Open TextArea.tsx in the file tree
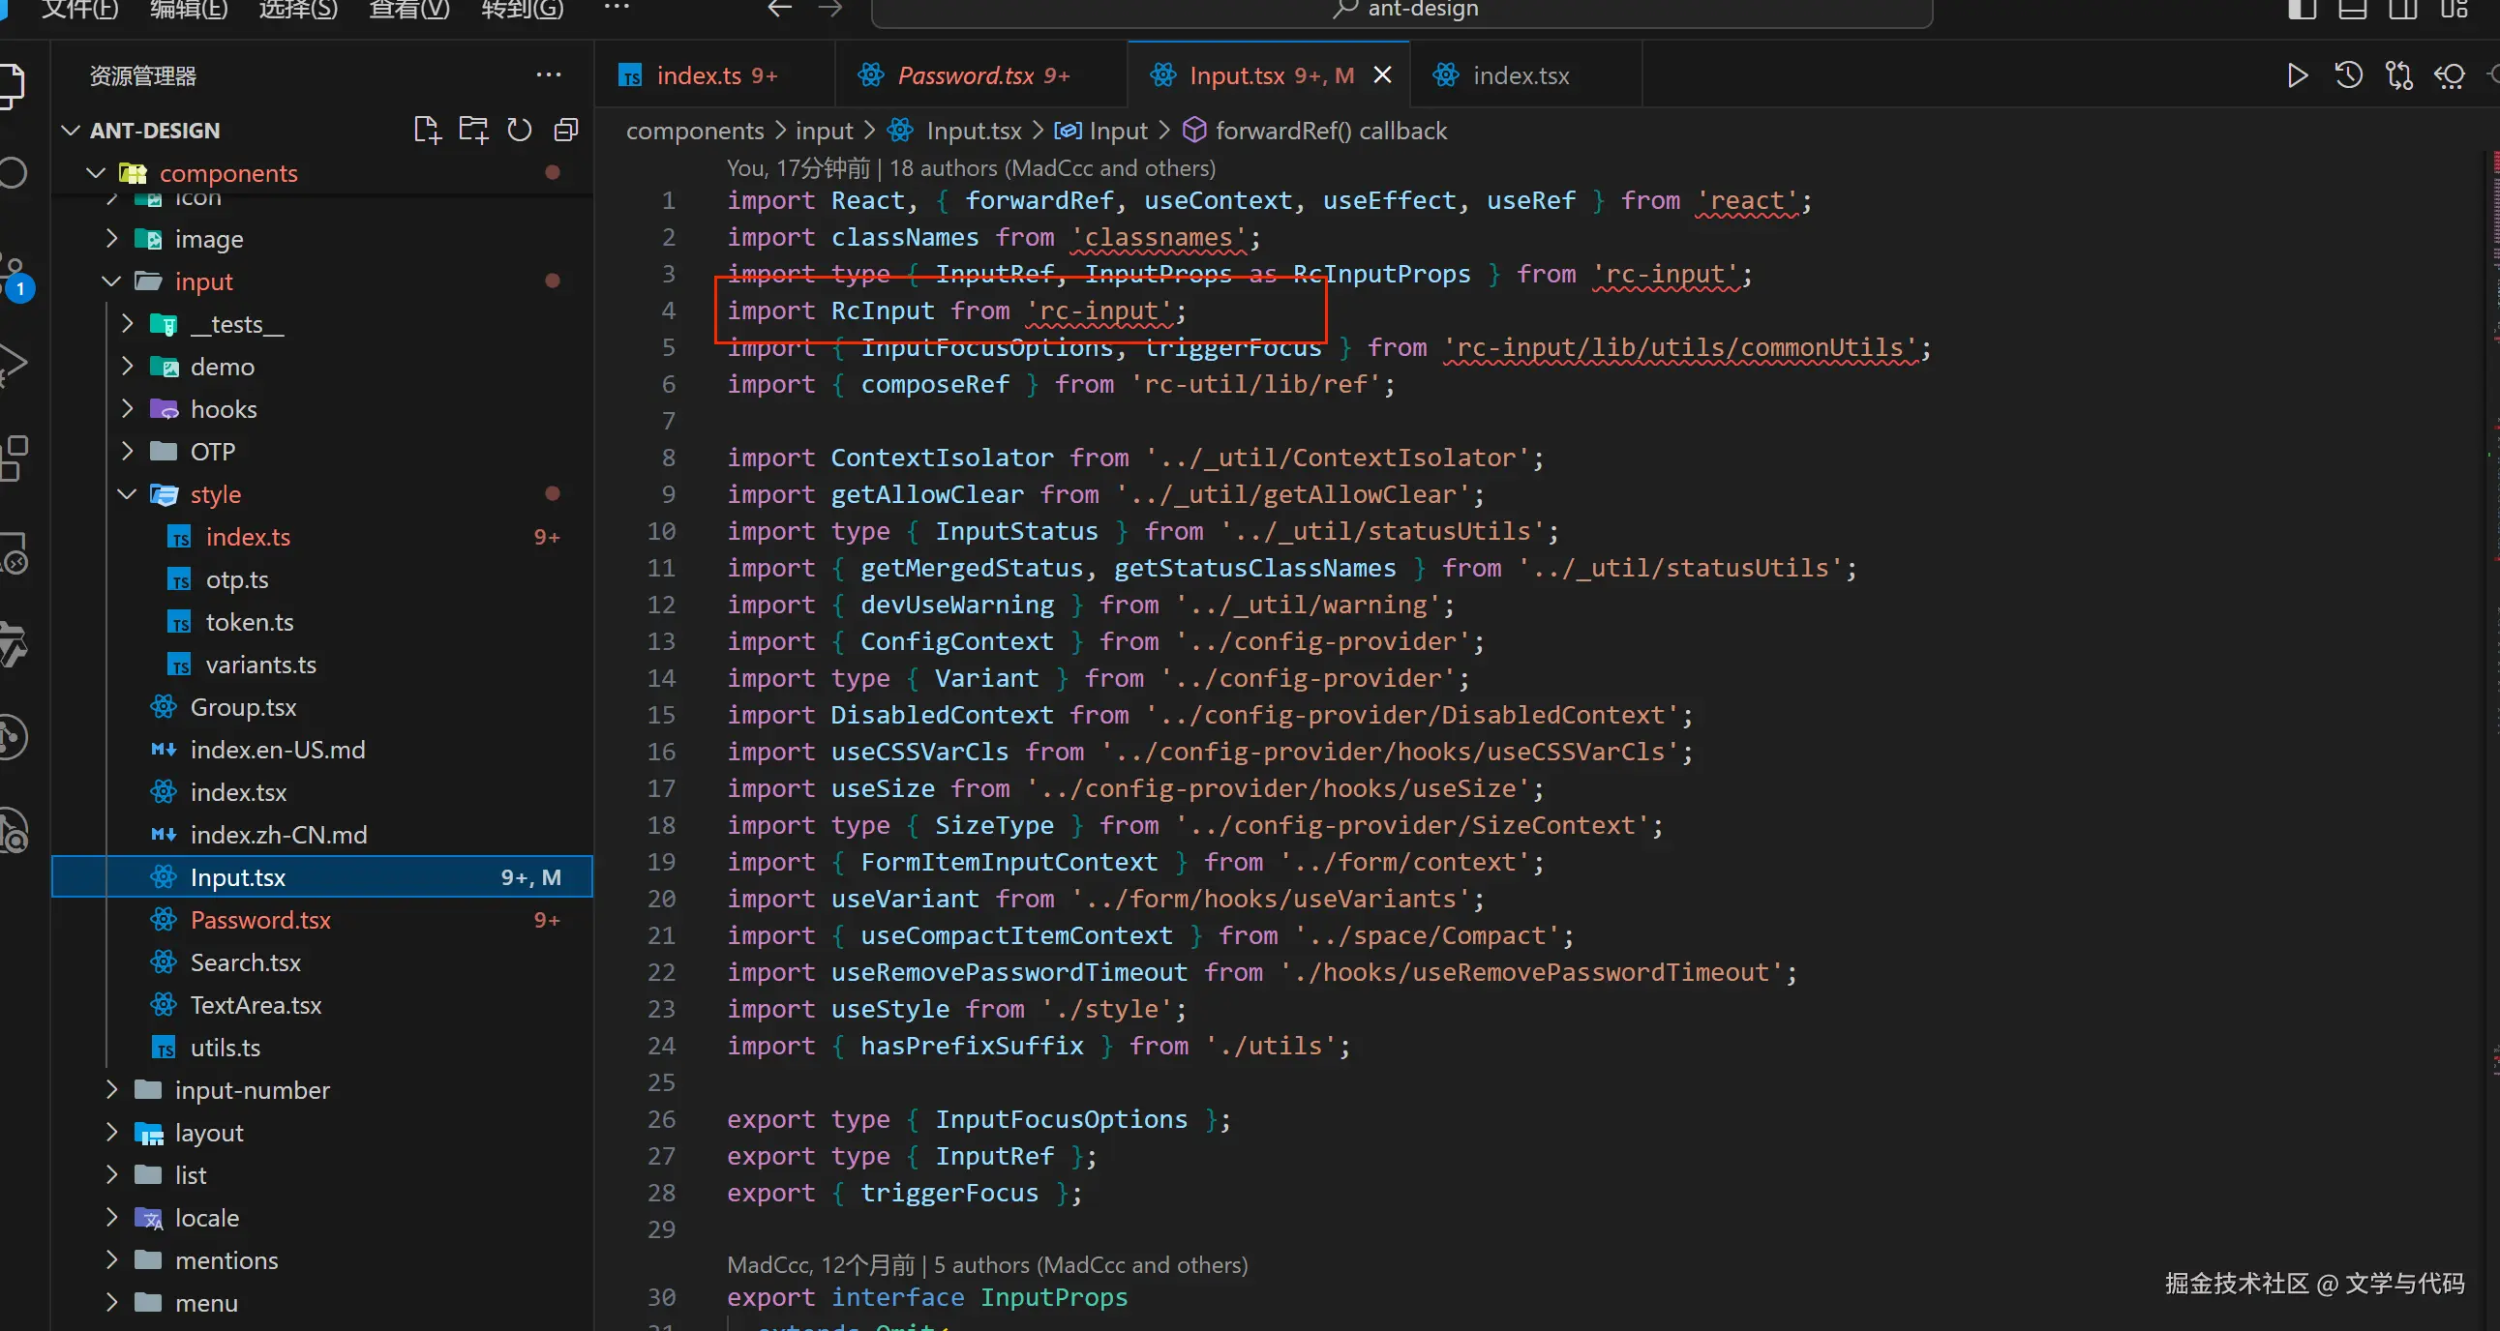Image resolution: width=2500 pixels, height=1331 pixels. 256,1005
